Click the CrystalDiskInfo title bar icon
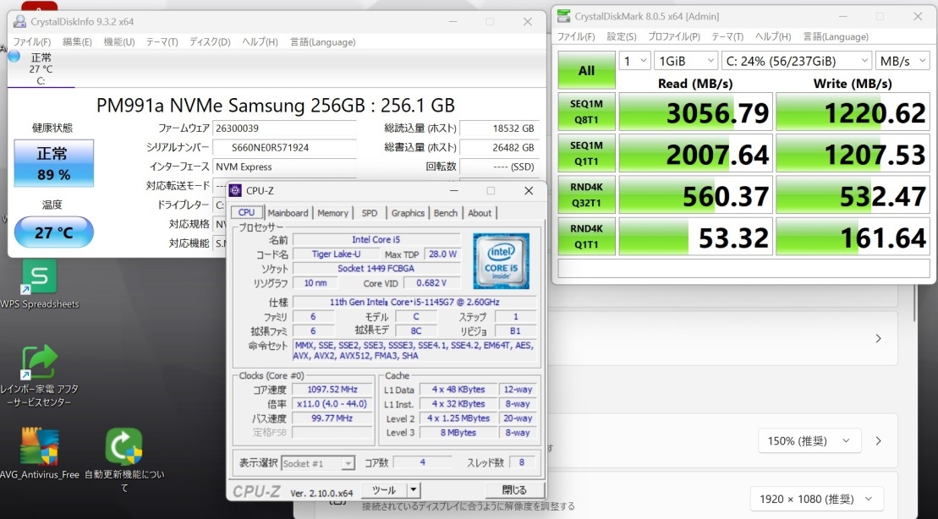The image size is (938, 519). pos(19,21)
